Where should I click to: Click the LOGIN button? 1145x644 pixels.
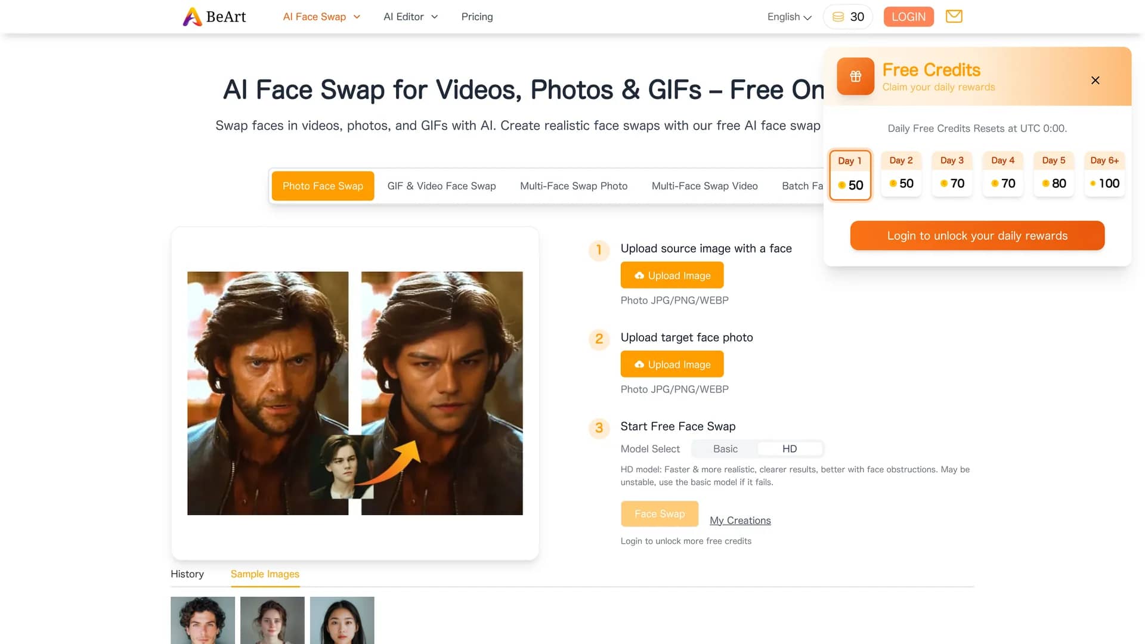tap(908, 17)
